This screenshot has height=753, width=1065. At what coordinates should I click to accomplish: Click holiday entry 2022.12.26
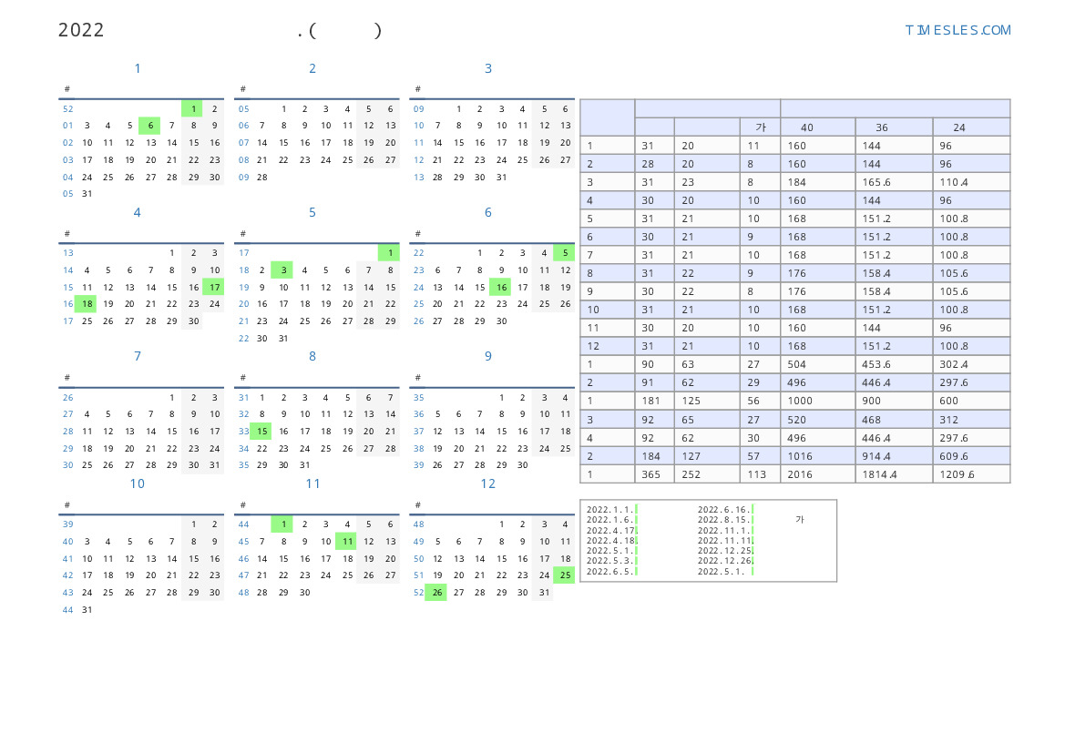pyautogui.click(x=725, y=561)
